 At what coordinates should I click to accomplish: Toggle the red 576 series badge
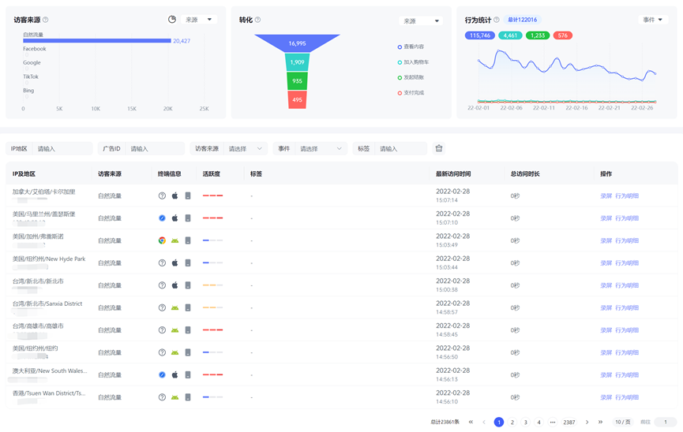click(563, 35)
